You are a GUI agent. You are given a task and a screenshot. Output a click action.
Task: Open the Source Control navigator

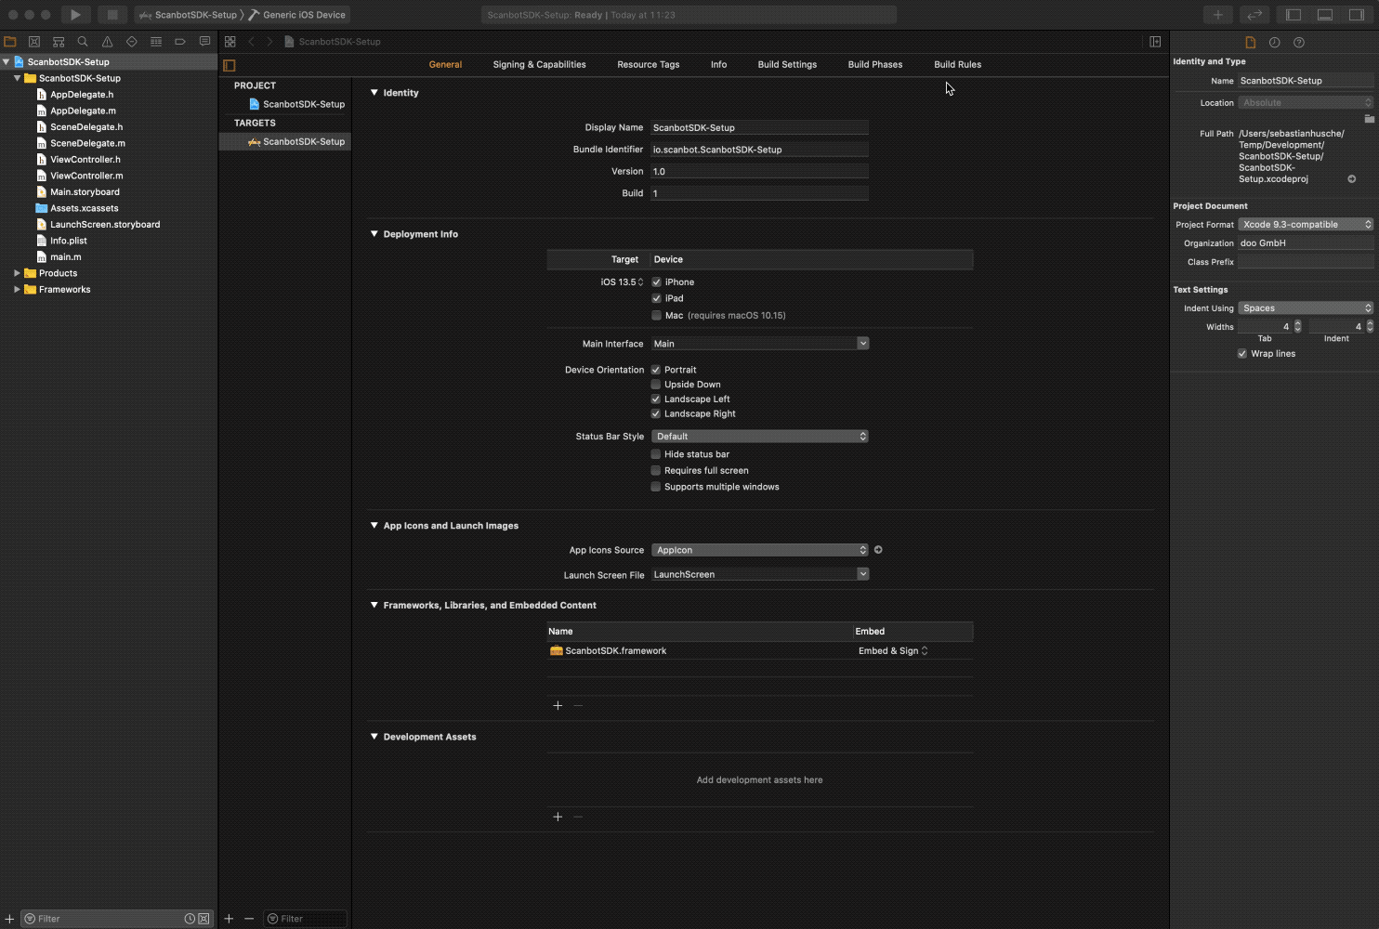click(x=33, y=41)
